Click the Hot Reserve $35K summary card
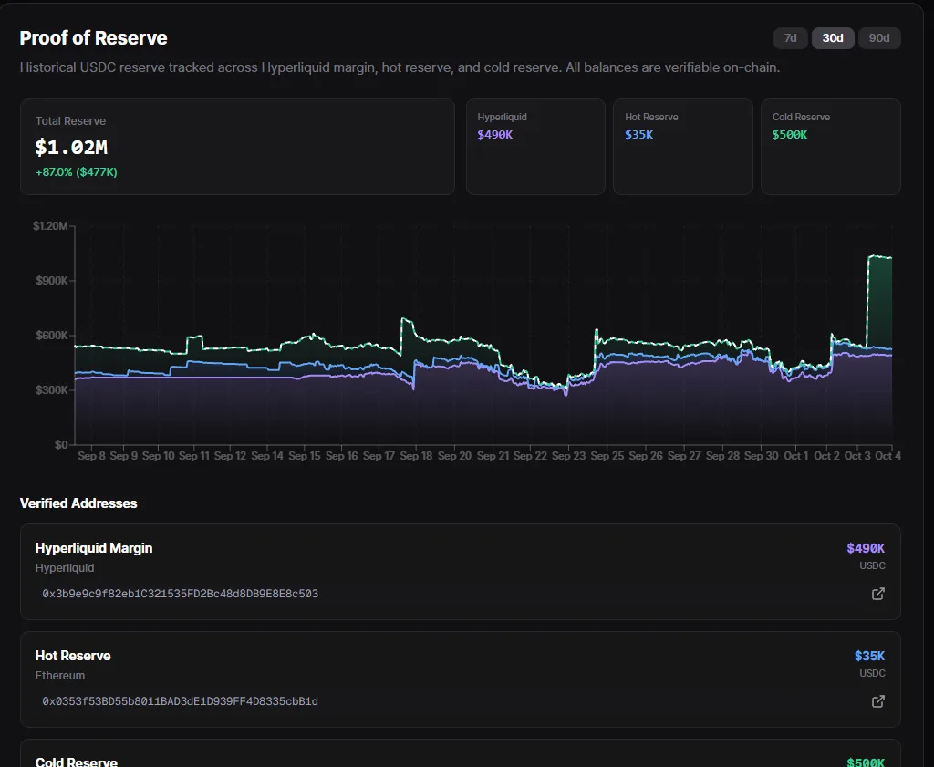The image size is (934, 767). [x=682, y=147]
